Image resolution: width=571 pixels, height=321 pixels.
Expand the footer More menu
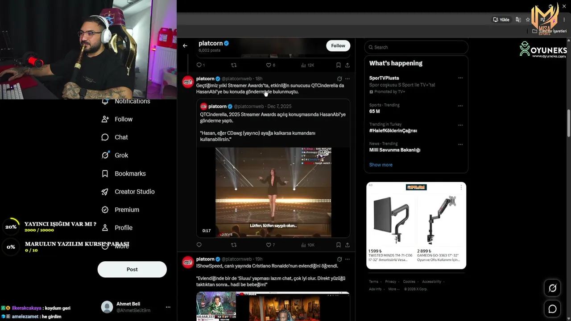[x=393, y=289]
